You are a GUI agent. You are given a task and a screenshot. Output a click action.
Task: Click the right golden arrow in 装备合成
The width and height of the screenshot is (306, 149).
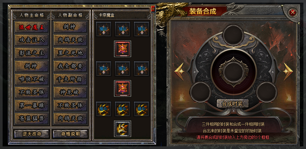(x=288, y=71)
